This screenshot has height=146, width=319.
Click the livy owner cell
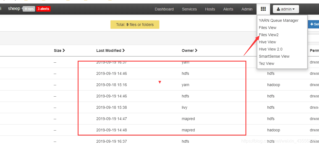pyautogui.click(x=185, y=107)
